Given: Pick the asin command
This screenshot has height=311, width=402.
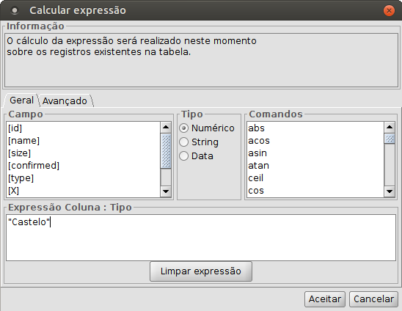Looking at the screenshot, I should point(315,153).
